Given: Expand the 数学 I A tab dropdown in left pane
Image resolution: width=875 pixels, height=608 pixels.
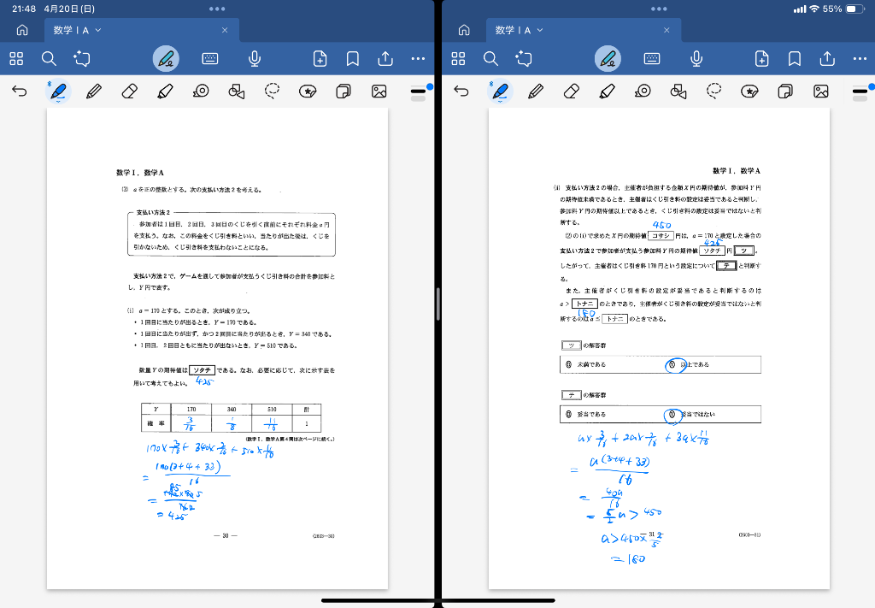Looking at the screenshot, I should (98, 30).
